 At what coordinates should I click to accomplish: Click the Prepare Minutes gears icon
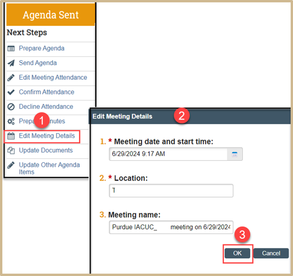pos(11,121)
